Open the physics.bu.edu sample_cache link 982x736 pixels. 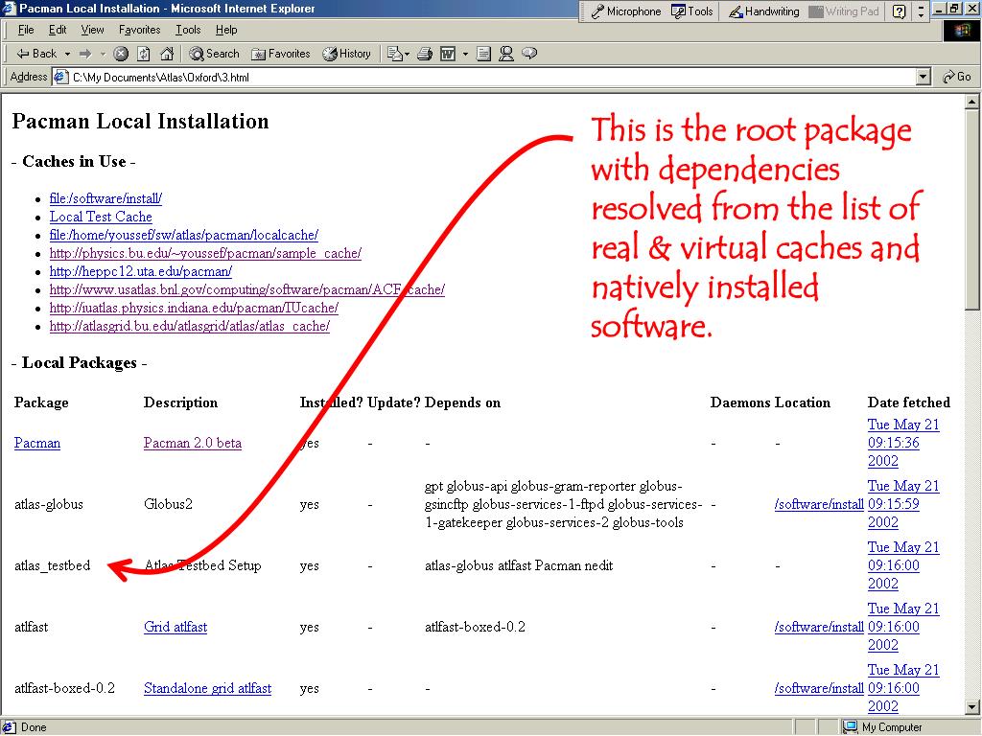[x=205, y=253]
